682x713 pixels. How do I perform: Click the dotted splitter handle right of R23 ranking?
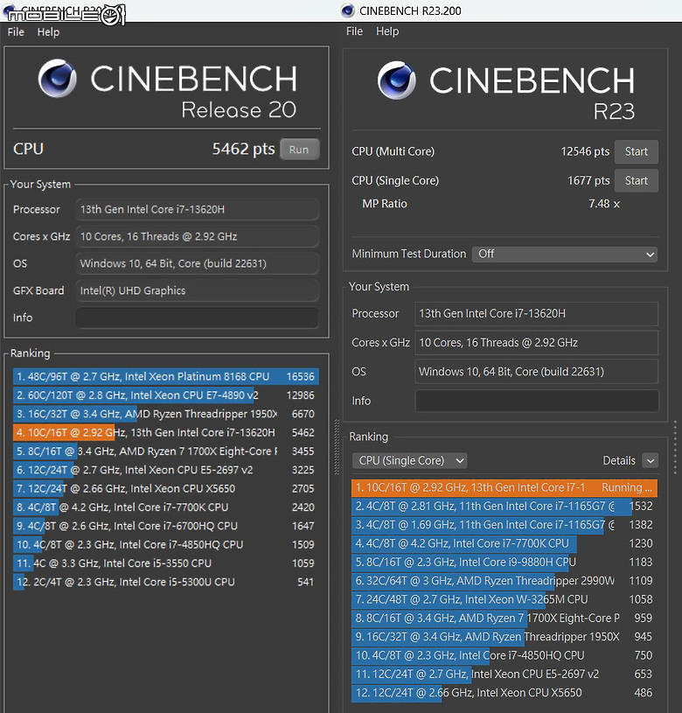click(x=675, y=447)
